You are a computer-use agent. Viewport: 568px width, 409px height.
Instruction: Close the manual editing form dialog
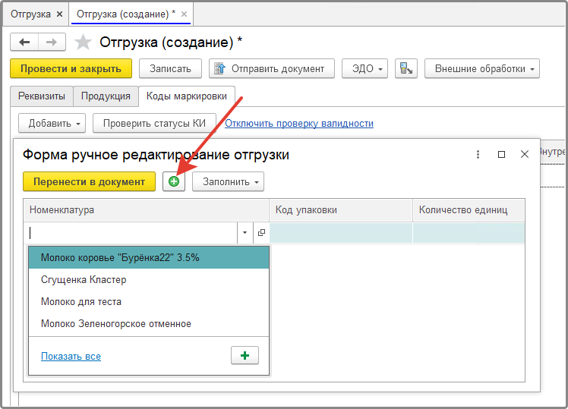(525, 154)
